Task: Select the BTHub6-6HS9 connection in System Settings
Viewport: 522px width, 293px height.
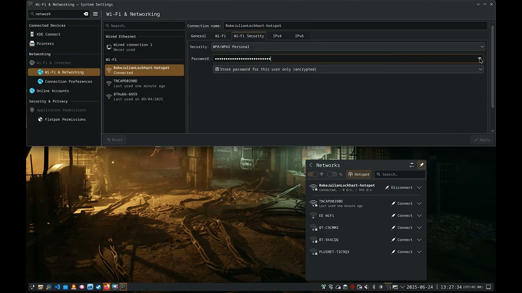Action: click(144, 96)
